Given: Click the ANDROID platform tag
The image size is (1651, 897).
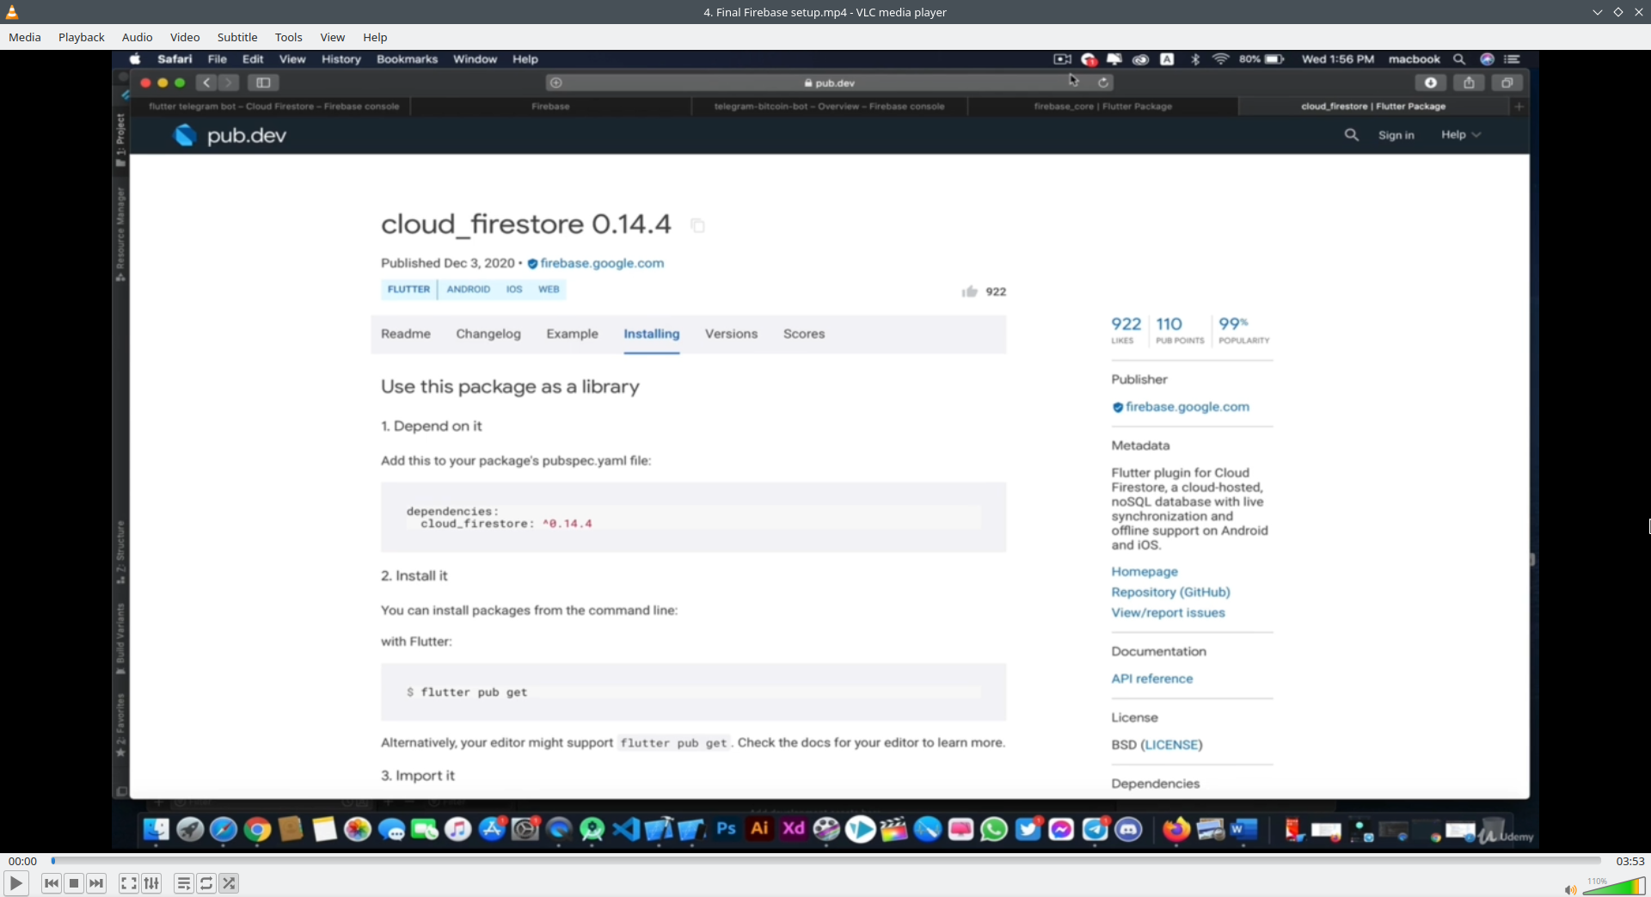Looking at the screenshot, I should 469,290.
